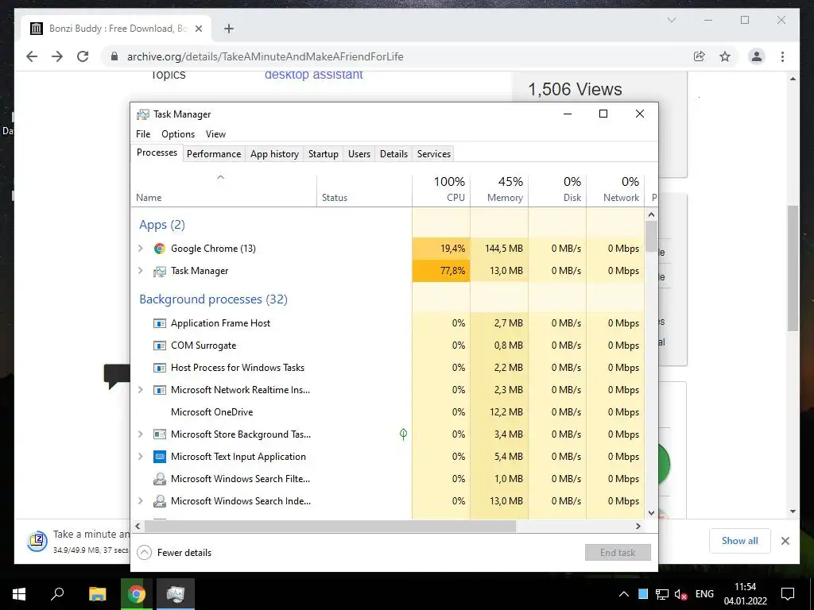Click the COM Surrogate process icon
Image resolution: width=814 pixels, height=610 pixels.
[159, 346]
